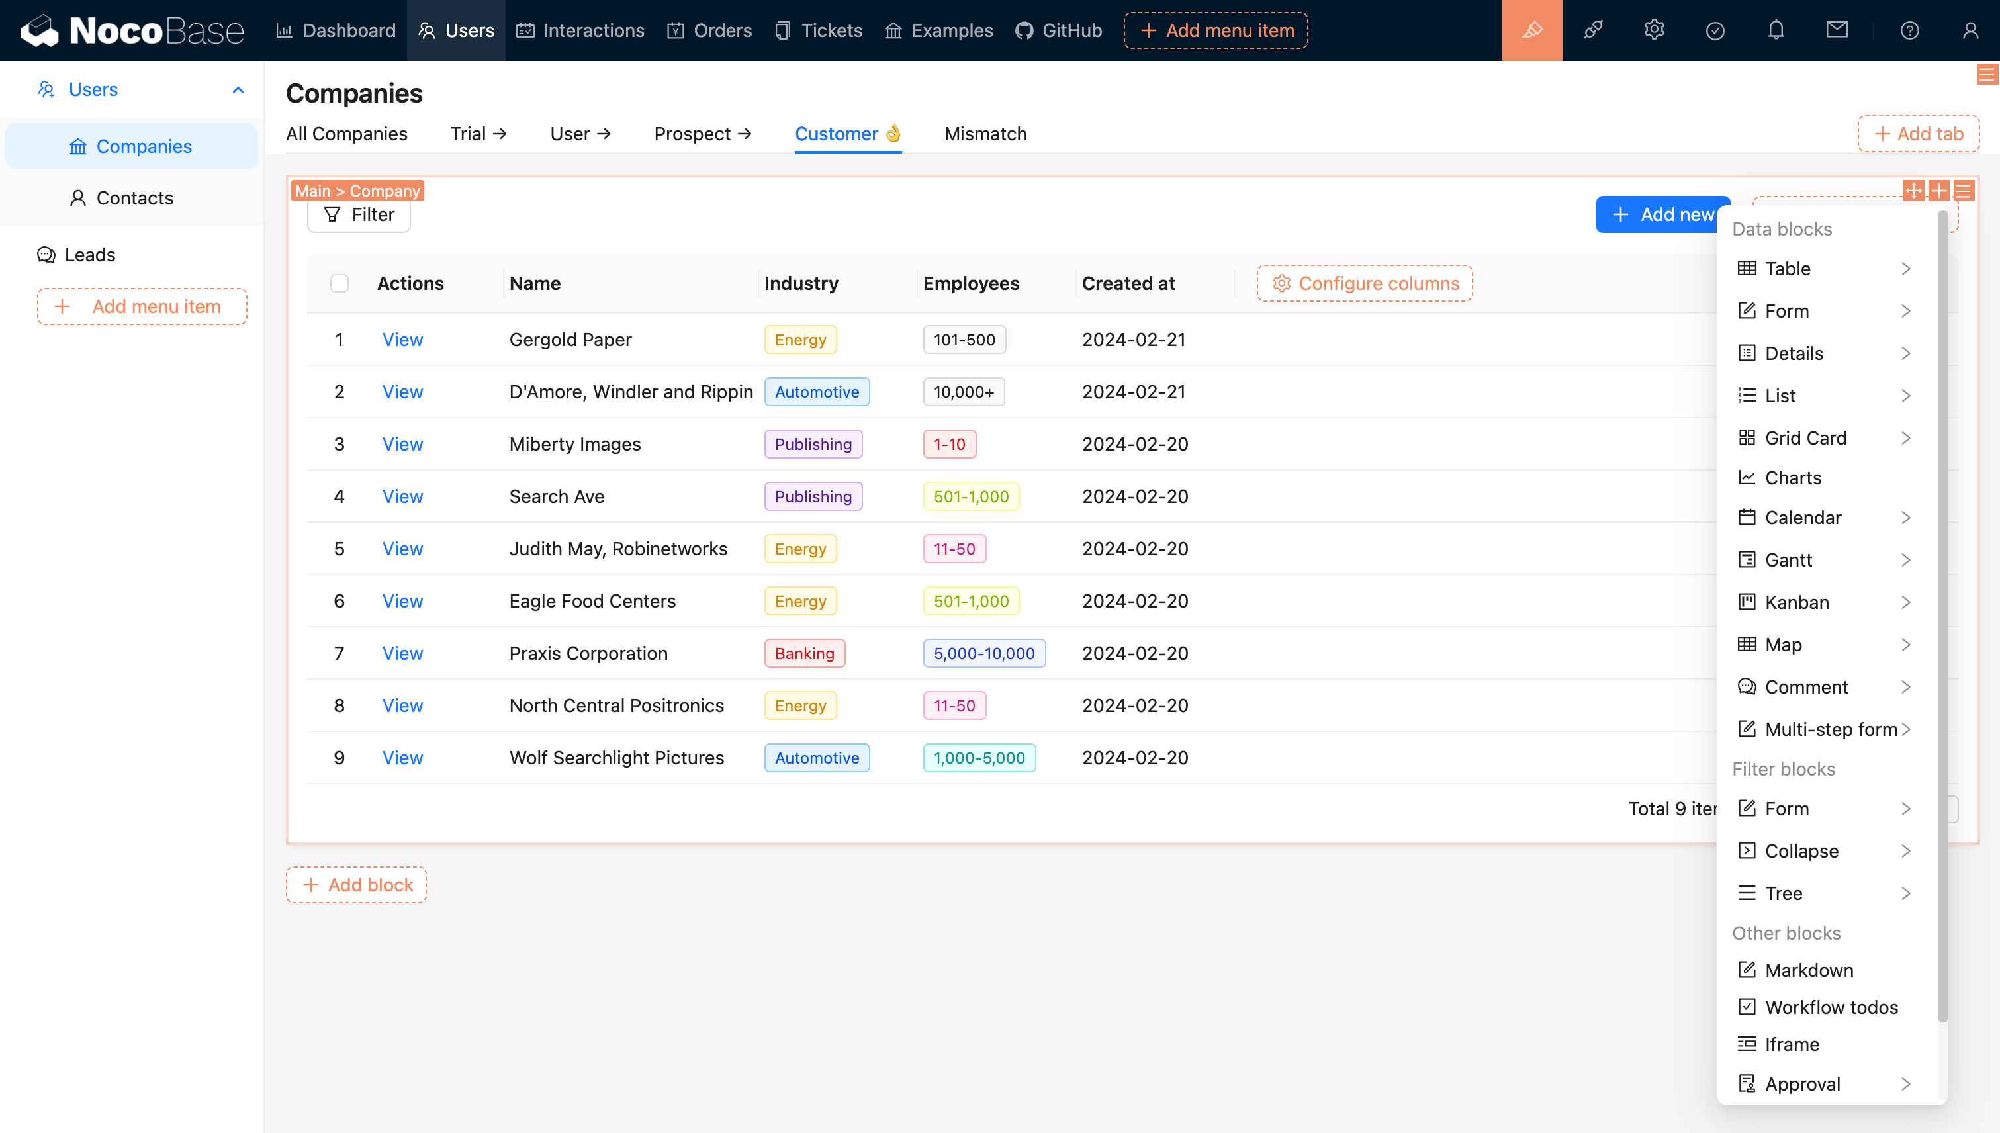Image resolution: width=2000 pixels, height=1133 pixels.
Task: Toggle the checkbox in table header row
Action: pyautogui.click(x=340, y=283)
